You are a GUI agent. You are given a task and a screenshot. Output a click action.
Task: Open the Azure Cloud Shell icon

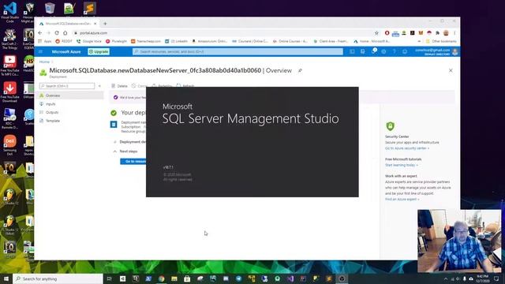[352, 51]
